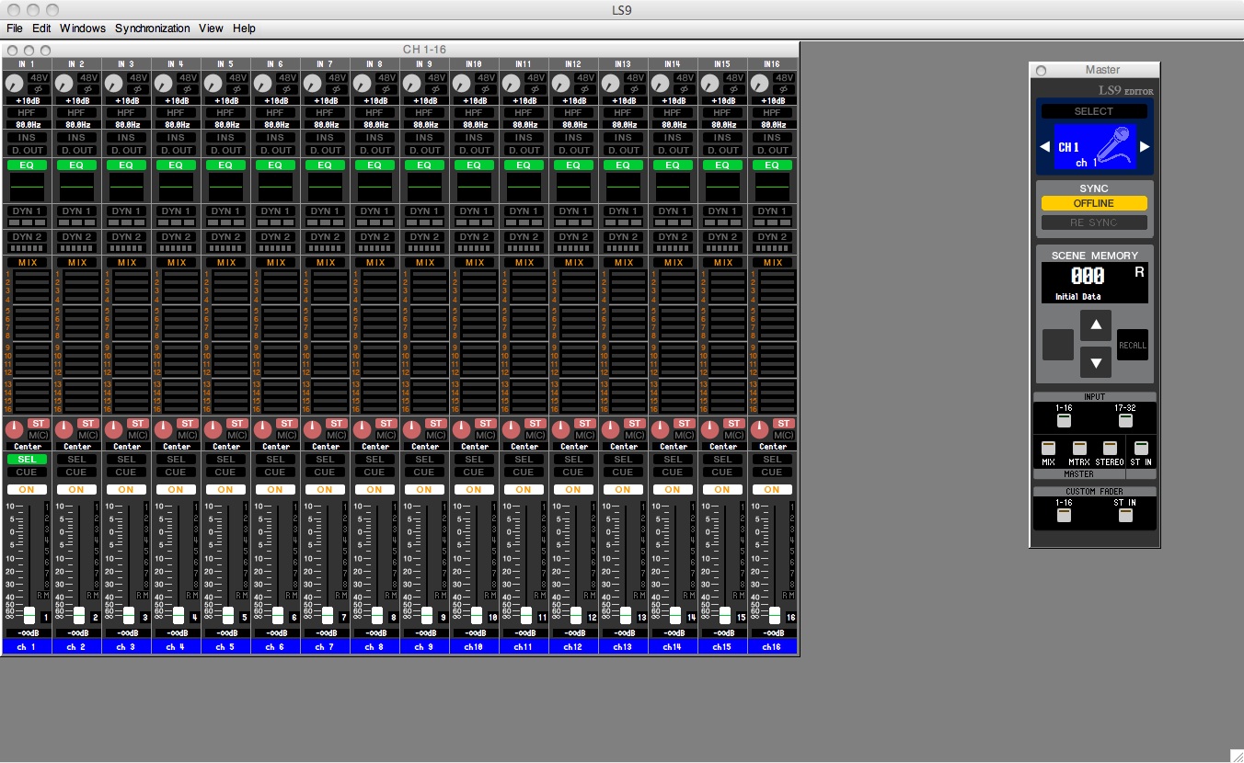Click the OFFLINE sync button

click(1094, 204)
